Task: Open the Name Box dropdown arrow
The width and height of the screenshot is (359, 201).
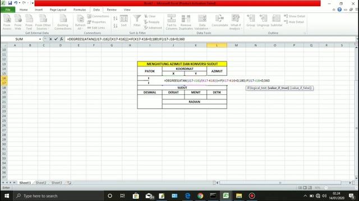Action: (x=40, y=39)
